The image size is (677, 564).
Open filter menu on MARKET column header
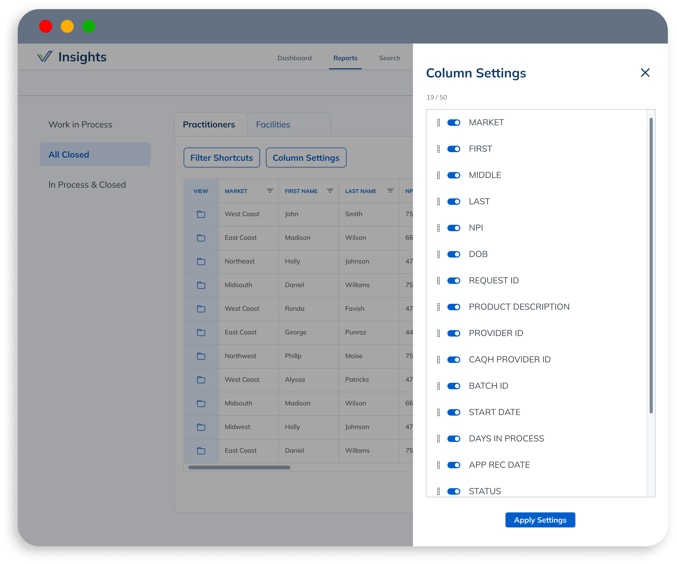coord(270,191)
